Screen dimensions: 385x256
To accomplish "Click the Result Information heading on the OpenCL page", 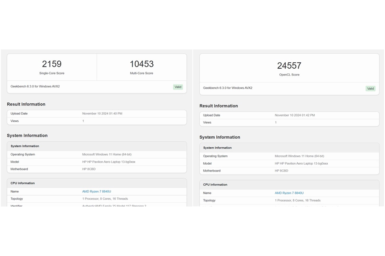I will pos(219,106).
